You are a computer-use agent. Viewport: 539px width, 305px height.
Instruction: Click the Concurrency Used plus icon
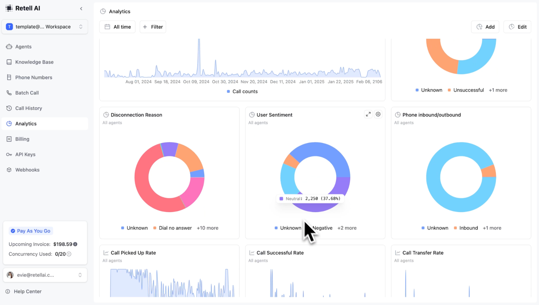click(69, 254)
